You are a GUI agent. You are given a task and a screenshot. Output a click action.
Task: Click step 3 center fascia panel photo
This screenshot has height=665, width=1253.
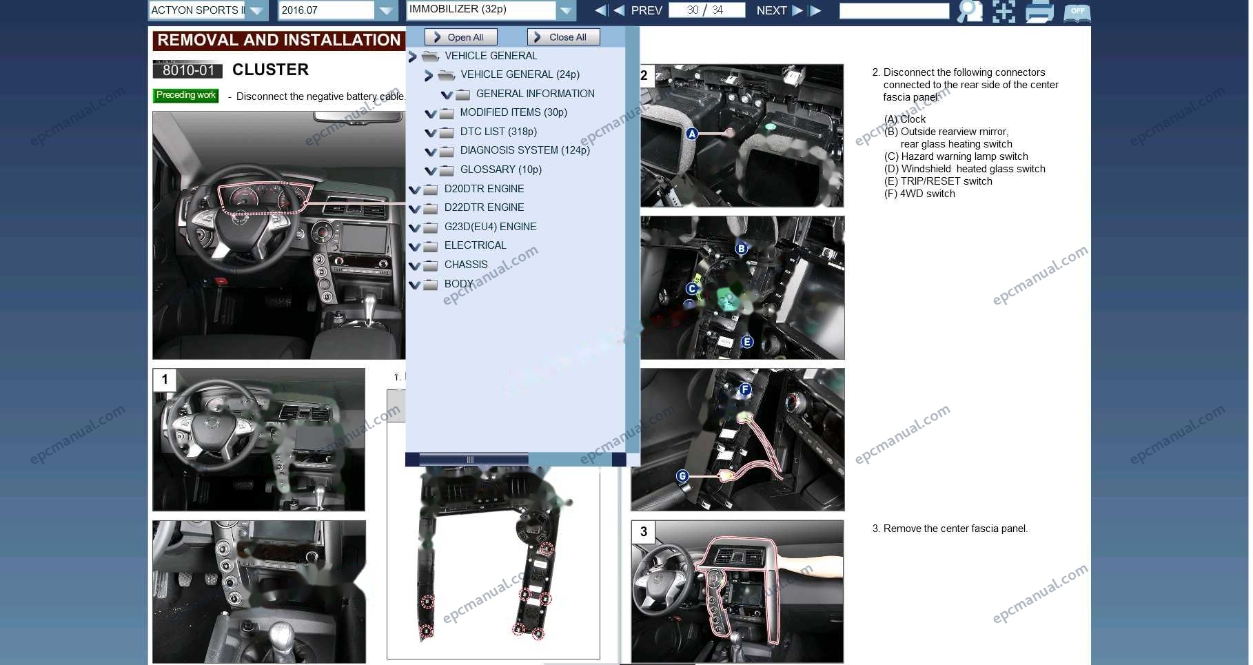pos(737,591)
